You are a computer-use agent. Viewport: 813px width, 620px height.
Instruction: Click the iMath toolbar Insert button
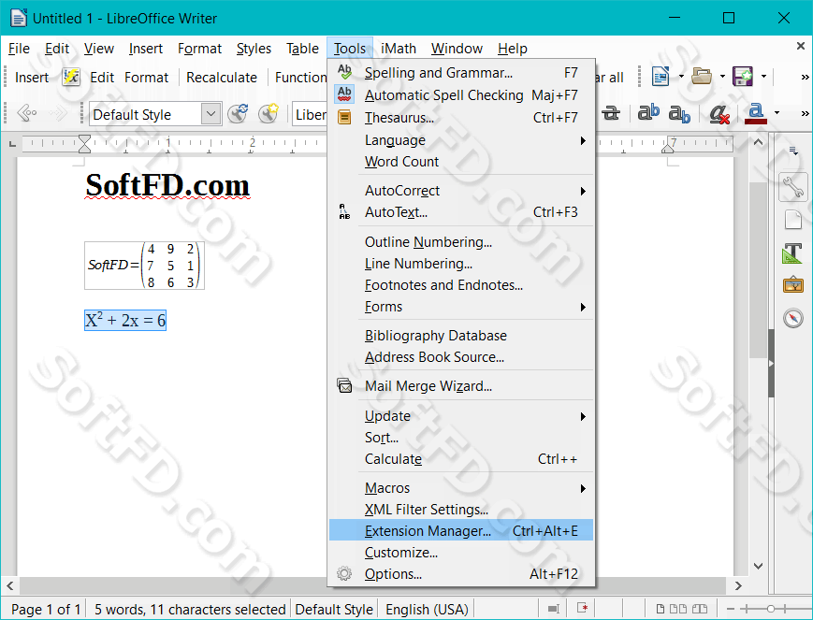tap(32, 78)
